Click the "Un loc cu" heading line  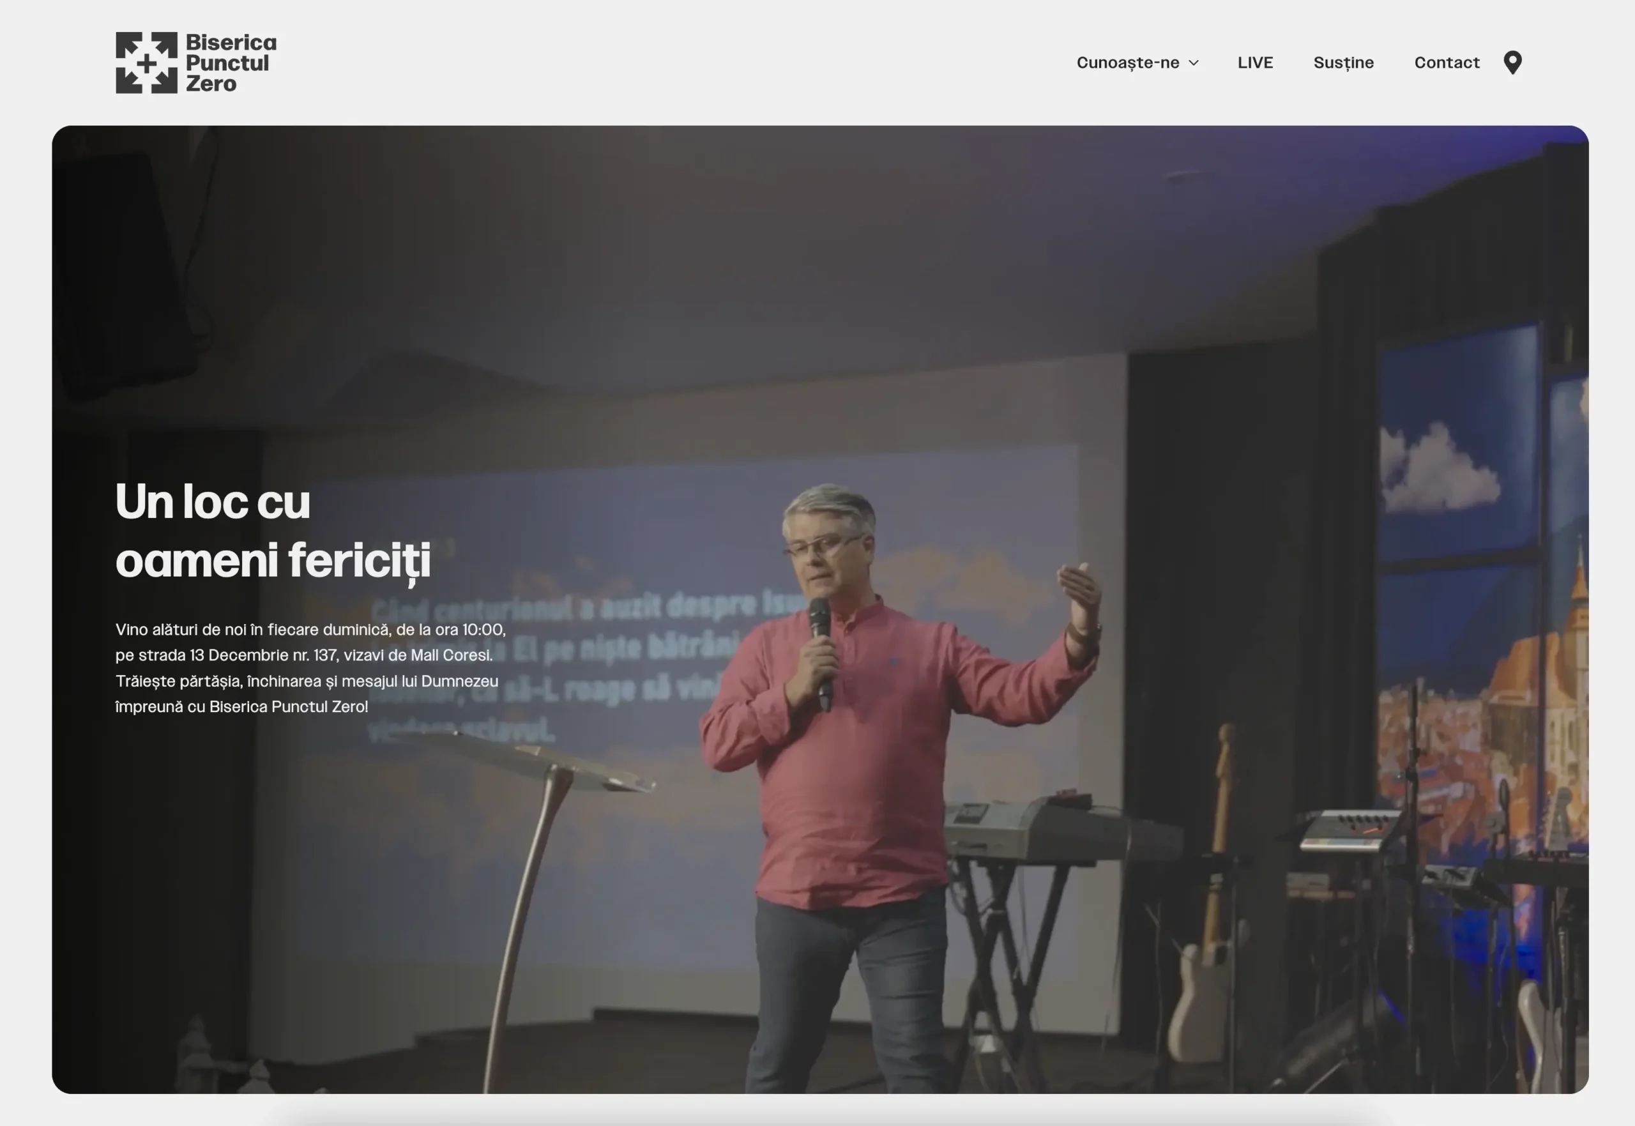tap(212, 501)
